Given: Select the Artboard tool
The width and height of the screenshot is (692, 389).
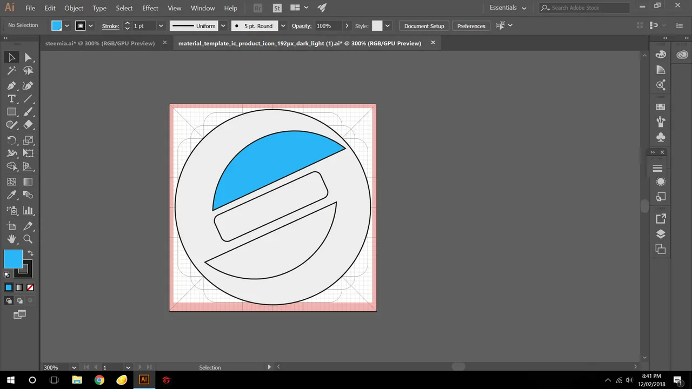Looking at the screenshot, I should (11, 226).
